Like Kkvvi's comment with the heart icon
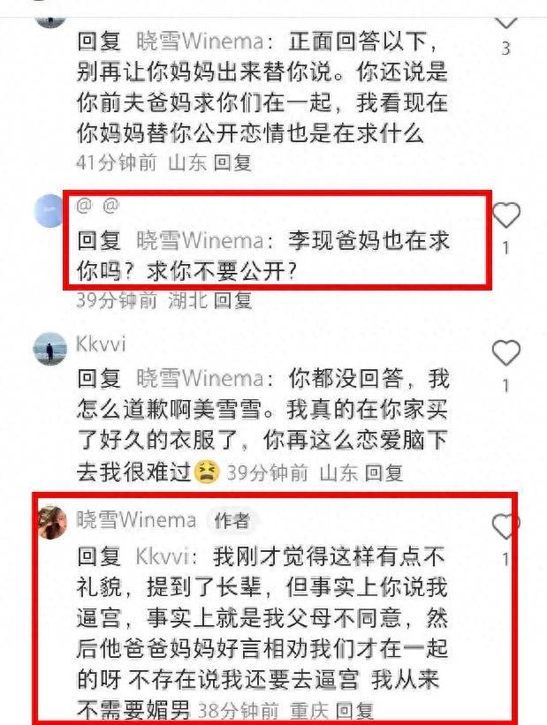Image resolution: width=547 pixels, height=725 pixels. (505, 353)
